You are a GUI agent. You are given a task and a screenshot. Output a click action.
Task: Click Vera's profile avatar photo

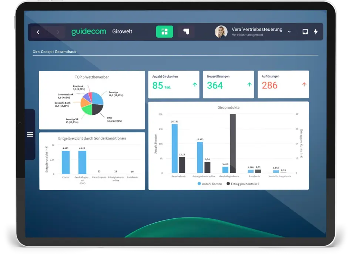pyautogui.click(x=221, y=32)
